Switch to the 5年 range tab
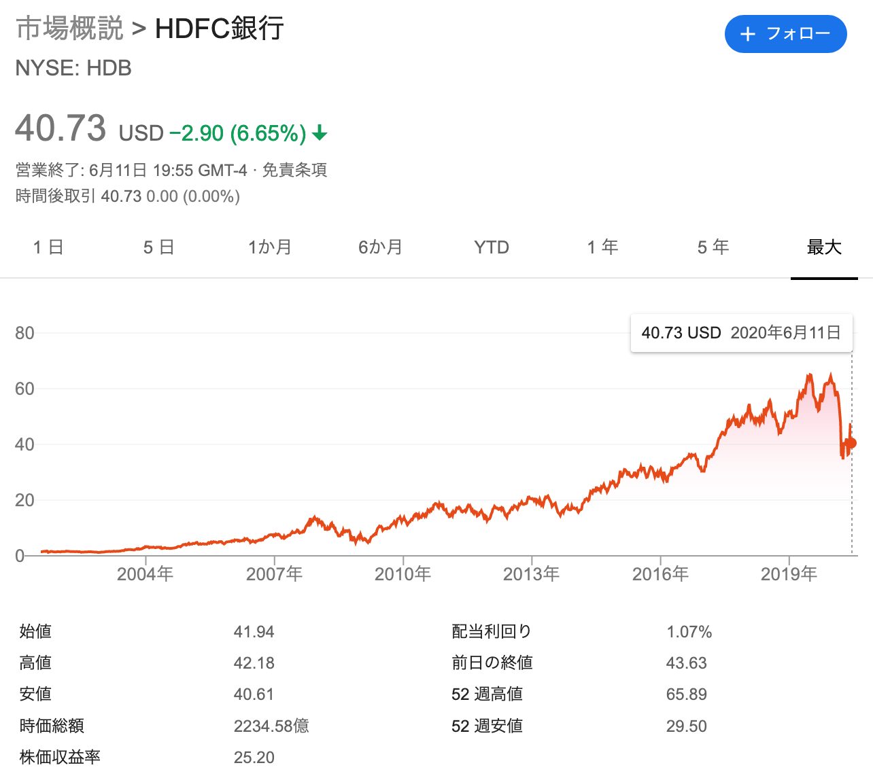The image size is (873, 776). (x=712, y=247)
